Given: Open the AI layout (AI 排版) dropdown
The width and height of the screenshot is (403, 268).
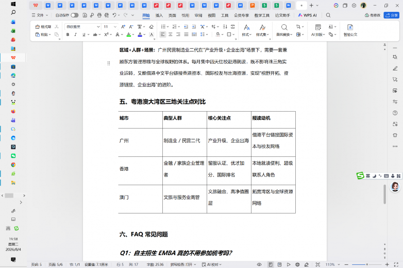Looking at the screenshot, I should 318,30.
